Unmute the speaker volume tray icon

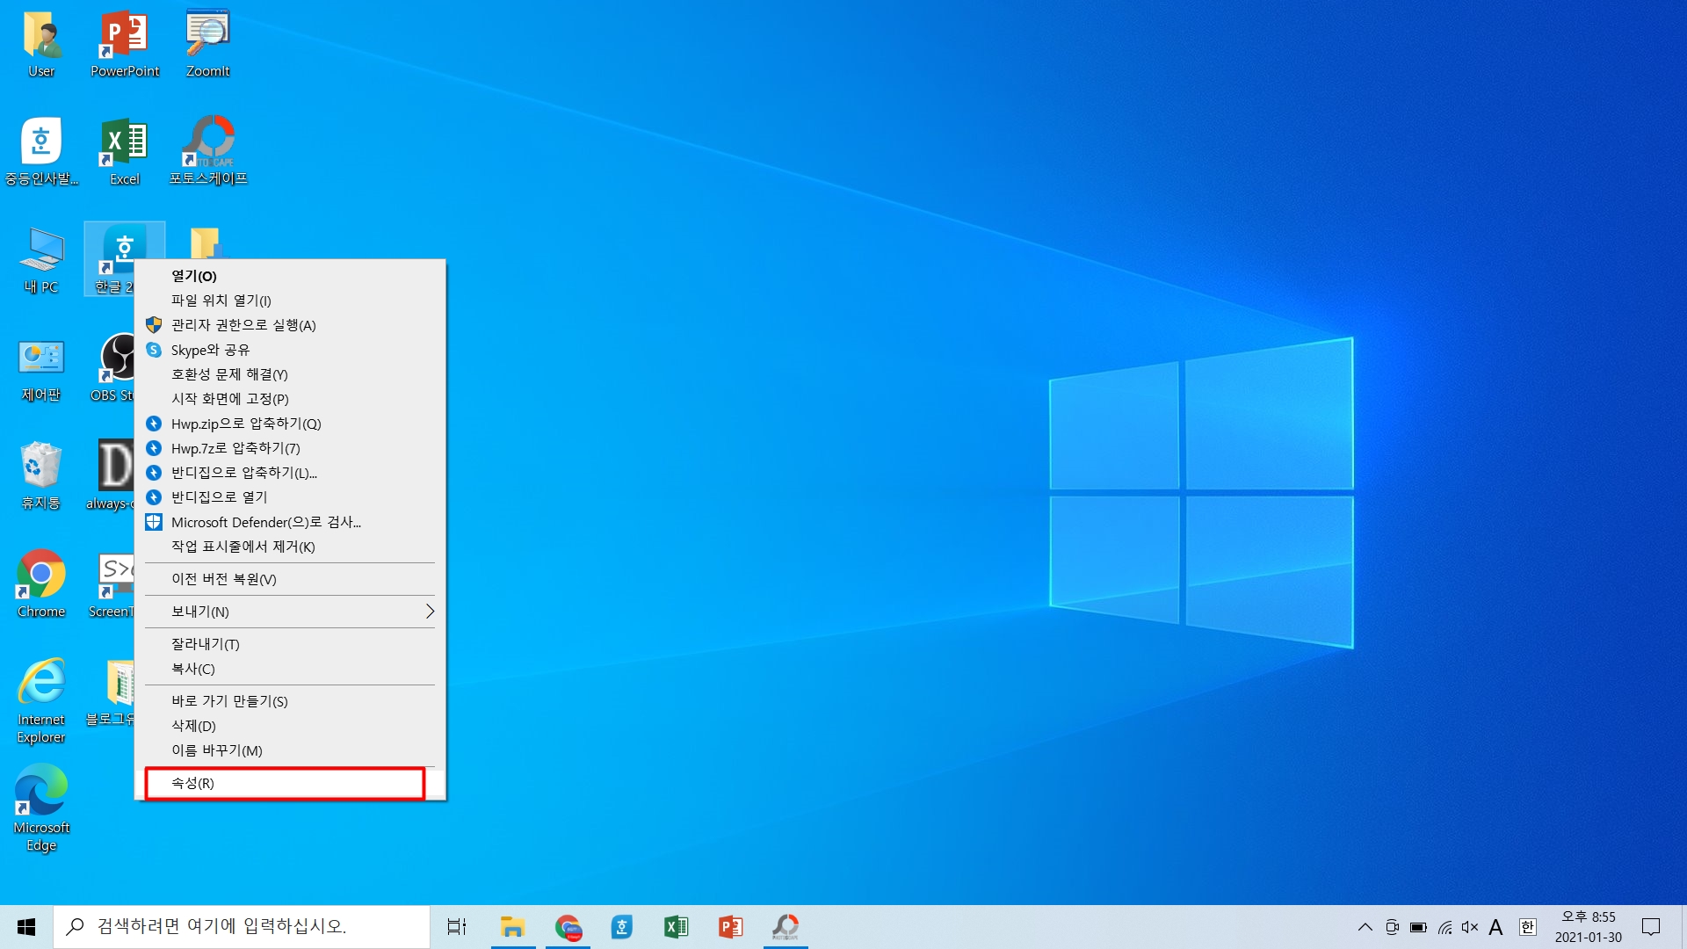(1469, 927)
